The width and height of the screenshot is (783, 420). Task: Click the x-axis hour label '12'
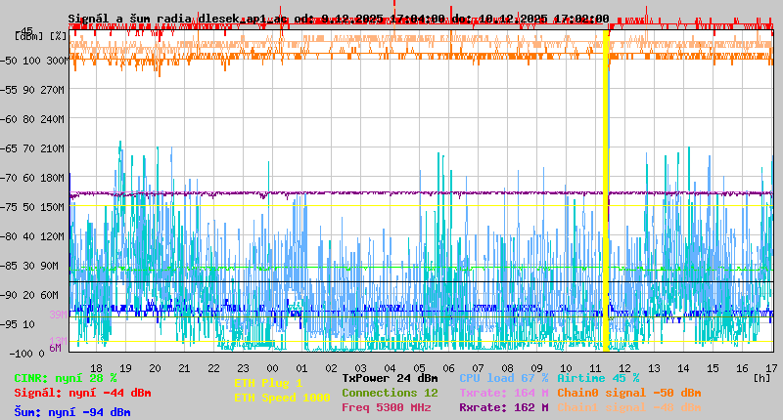[624, 368]
